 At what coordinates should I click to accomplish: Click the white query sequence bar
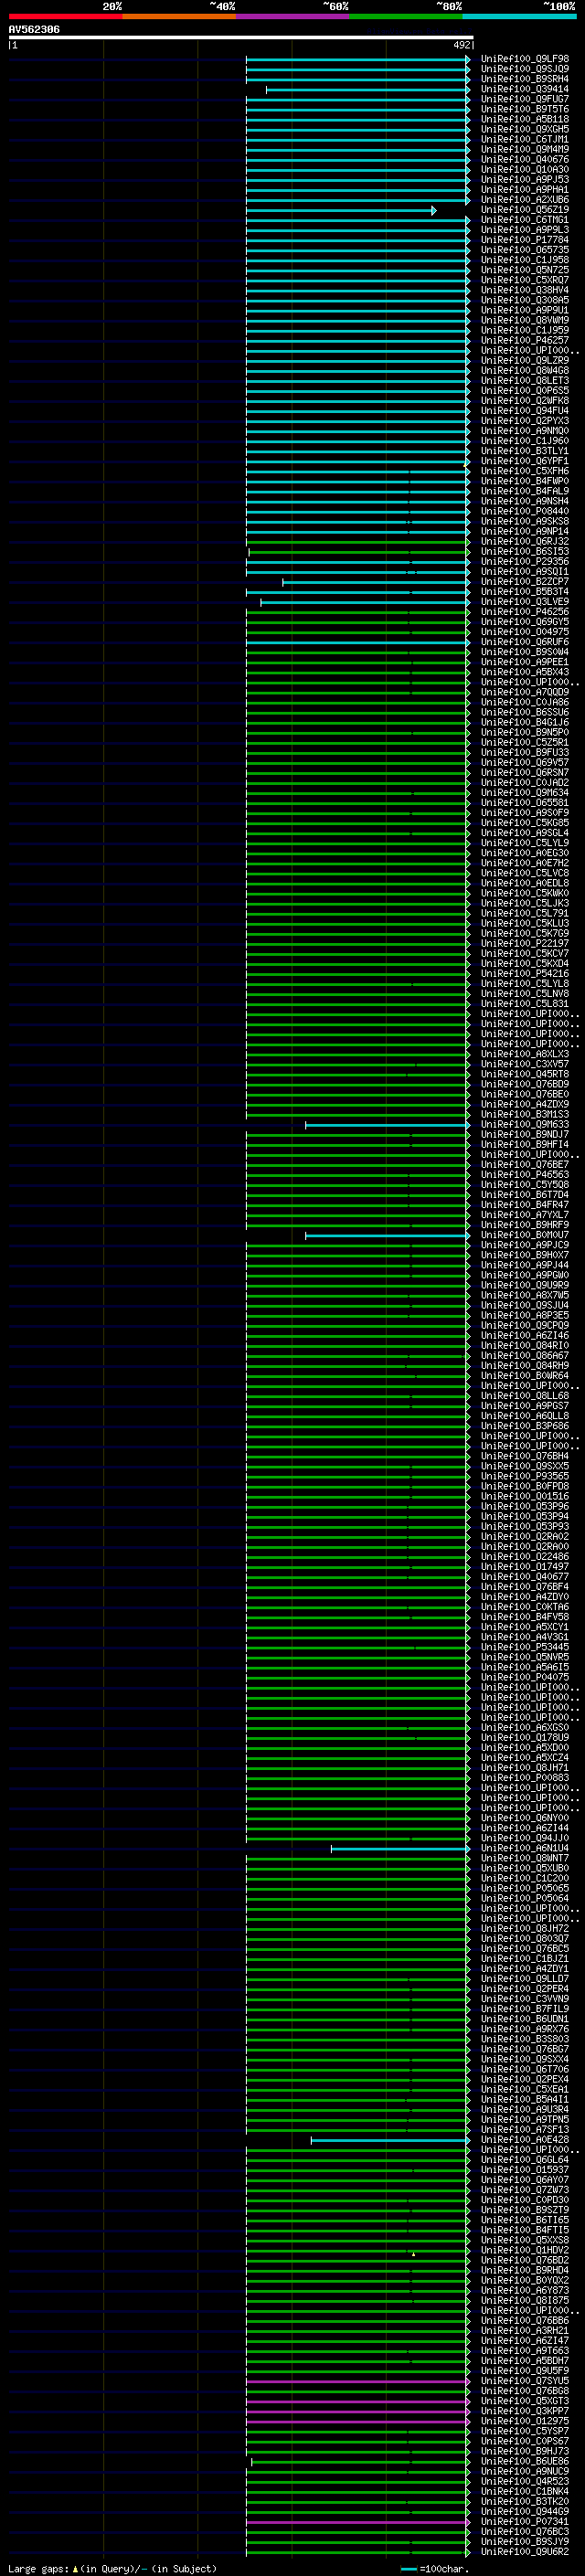click(241, 38)
